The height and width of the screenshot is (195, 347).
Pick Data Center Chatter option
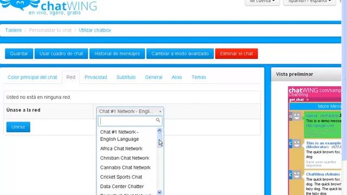coord(127,186)
